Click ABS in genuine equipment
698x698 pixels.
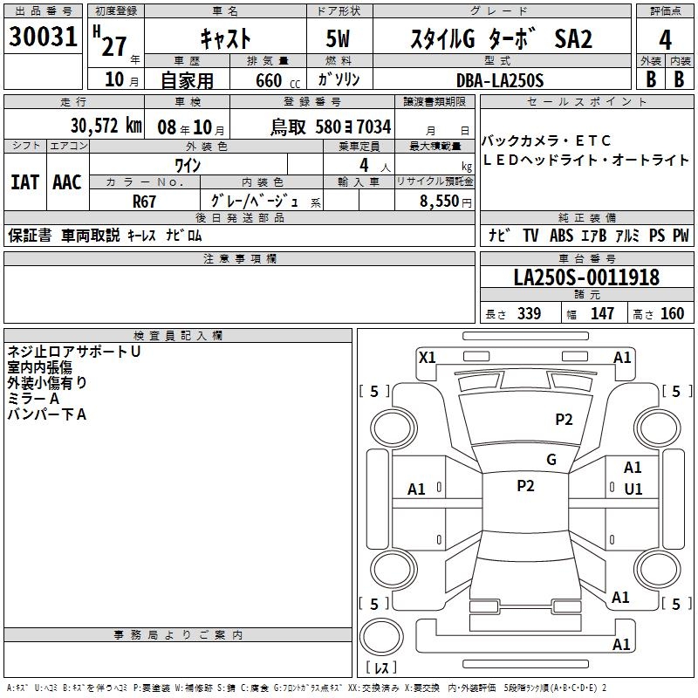pos(561,236)
